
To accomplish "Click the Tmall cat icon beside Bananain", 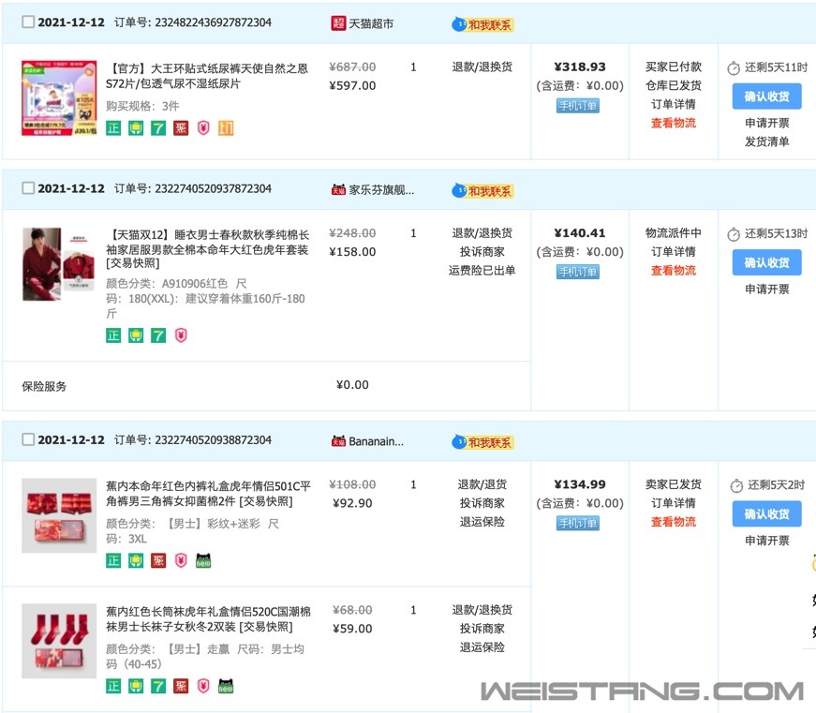I will [338, 441].
